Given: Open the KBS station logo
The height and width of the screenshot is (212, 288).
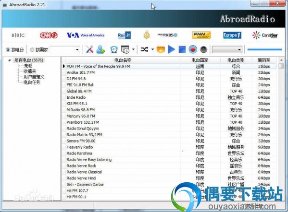Looking at the screenshot, I should [167, 35].
